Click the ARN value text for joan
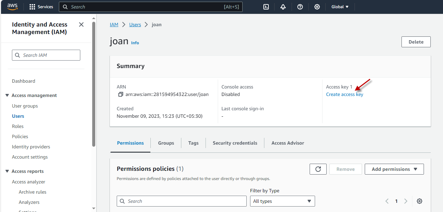The height and width of the screenshot is (212, 443). [167, 94]
